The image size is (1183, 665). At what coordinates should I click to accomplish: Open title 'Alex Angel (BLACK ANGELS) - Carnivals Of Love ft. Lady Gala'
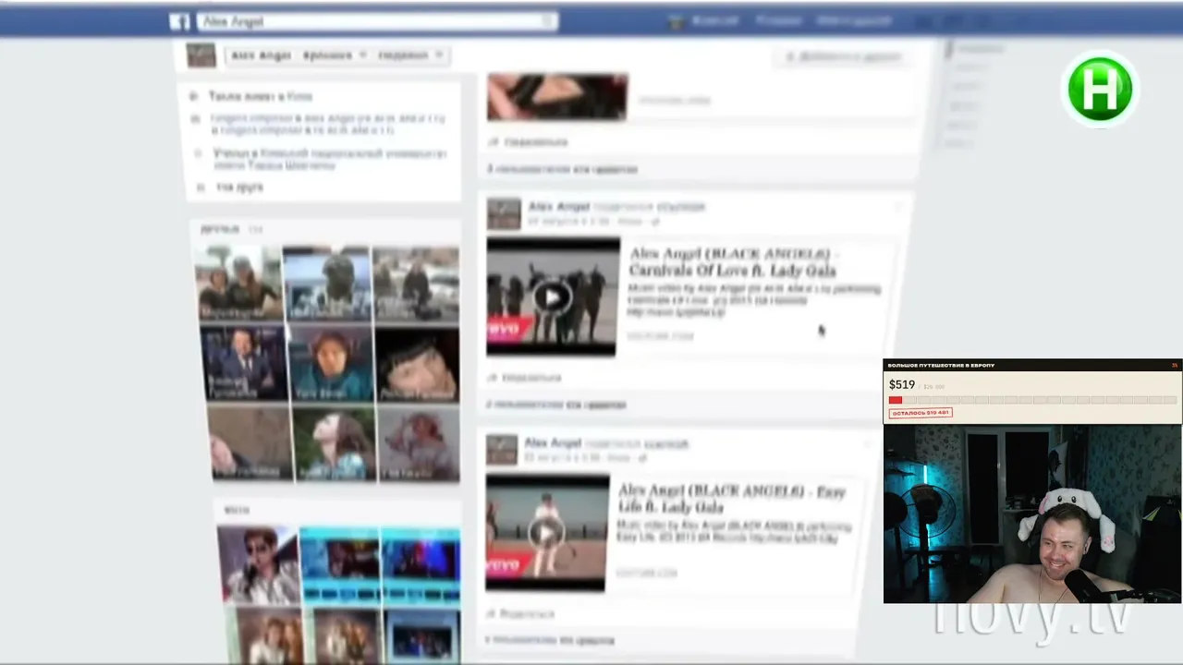tap(734, 262)
